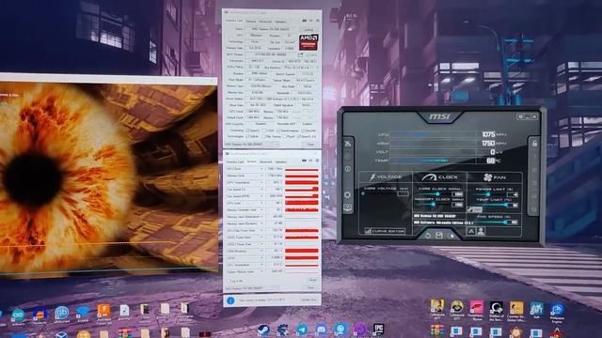The width and height of the screenshot is (602, 338).
Task: Open the hamburger menu in GPU-Z sensors window
Action: 317,161
